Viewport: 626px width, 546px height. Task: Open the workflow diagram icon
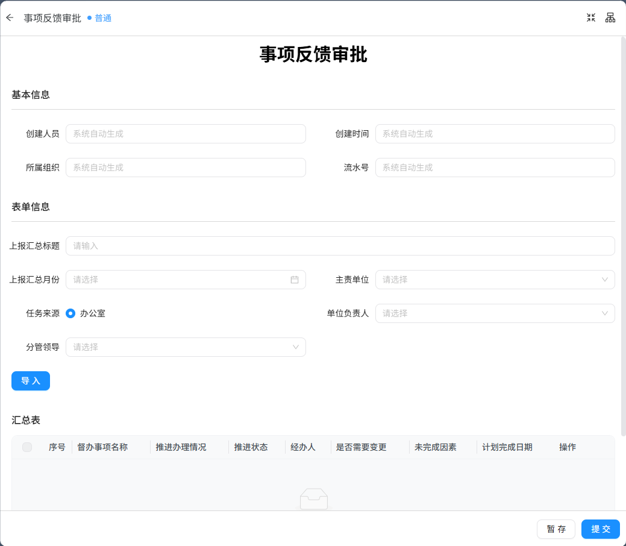[610, 17]
